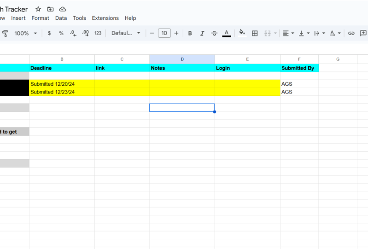Click the Submitted By header cell
Screen dimensions: 368x249
coord(299,68)
